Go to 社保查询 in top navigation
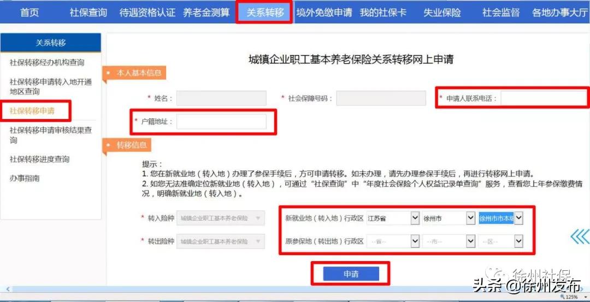Screen dimensions: 590x302 tap(88, 13)
